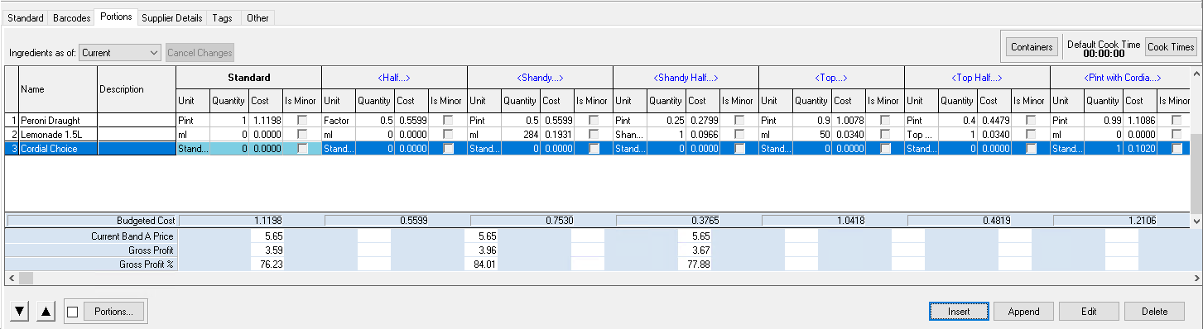Move ingredient down with black down arrow
The width and height of the screenshot is (1203, 329).
pos(21,312)
